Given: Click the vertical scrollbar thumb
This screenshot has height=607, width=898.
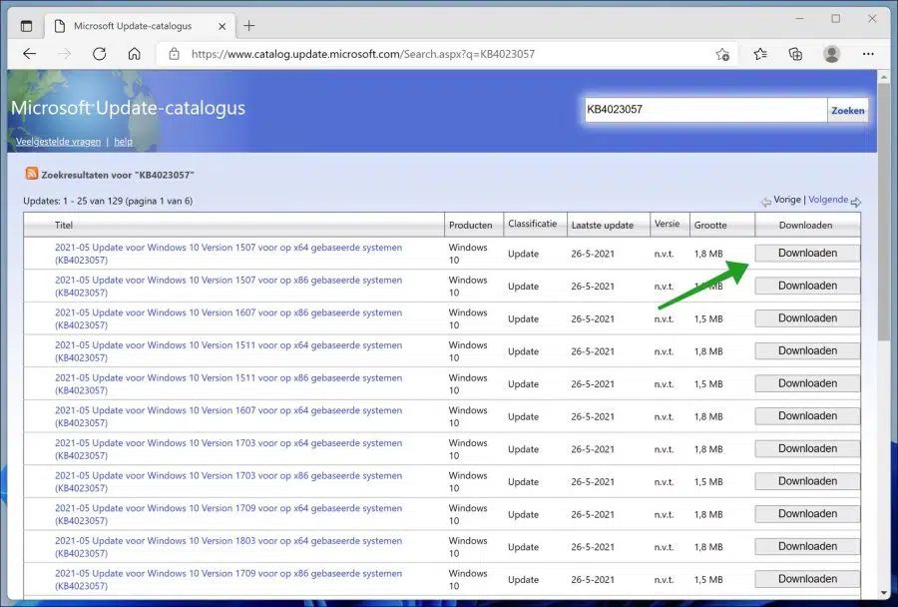Looking at the screenshot, I should 884,211.
